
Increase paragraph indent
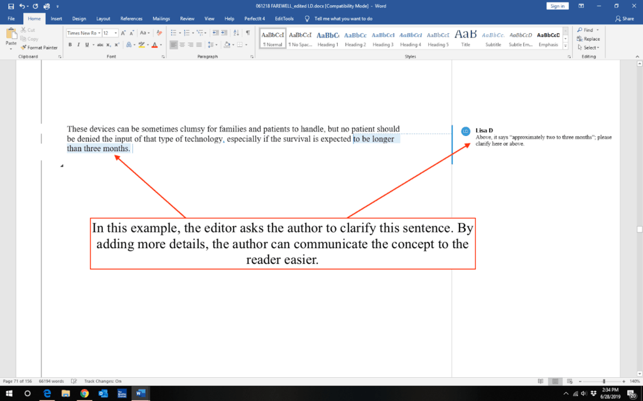(224, 33)
